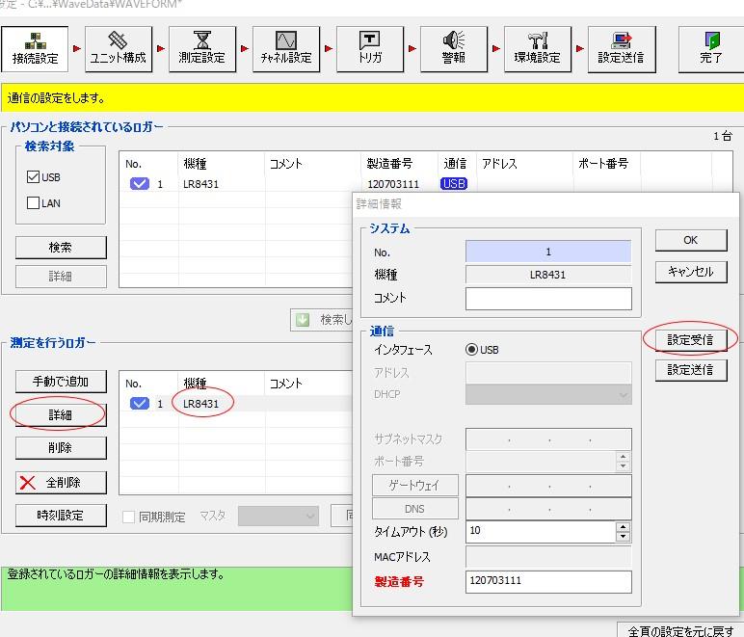Click 製造番号 column header
This screenshot has height=637, width=744.
(x=389, y=164)
